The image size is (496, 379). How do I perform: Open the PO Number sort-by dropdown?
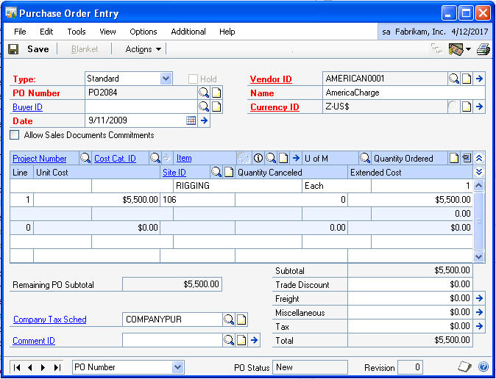177,367
